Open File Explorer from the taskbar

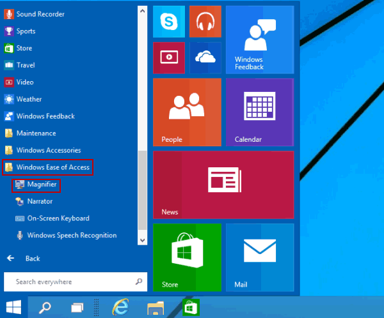(156, 308)
